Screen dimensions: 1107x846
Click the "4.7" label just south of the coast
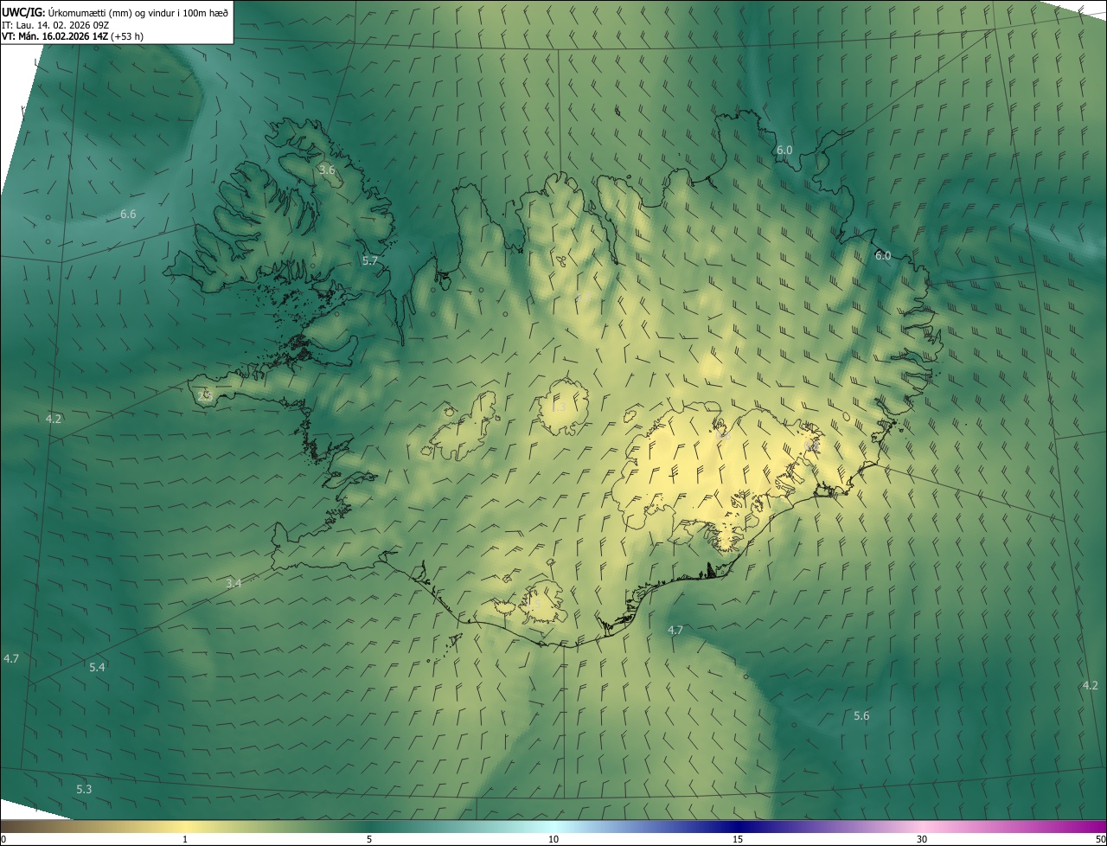click(675, 630)
